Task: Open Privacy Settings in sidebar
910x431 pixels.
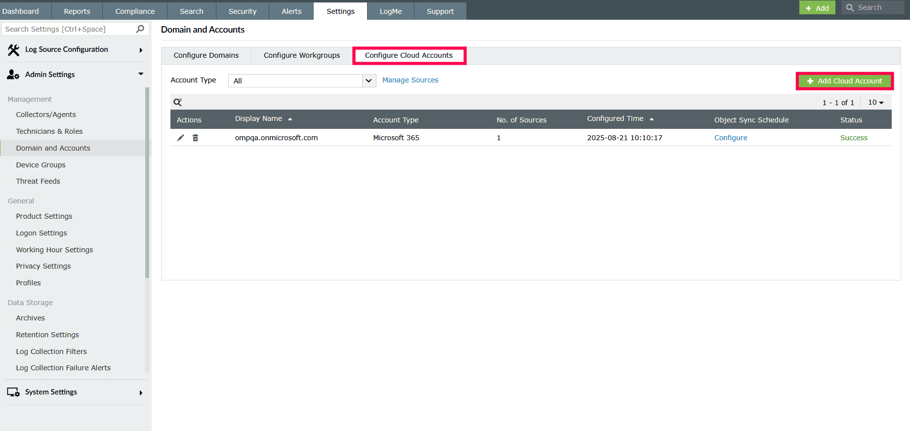Action: pyautogui.click(x=43, y=266)
